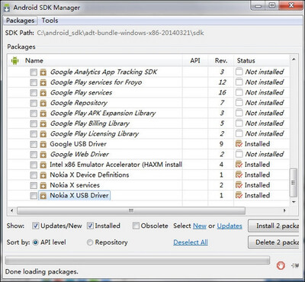
Task: Click package icon beside Nokia X services
Action: [43, 185]
